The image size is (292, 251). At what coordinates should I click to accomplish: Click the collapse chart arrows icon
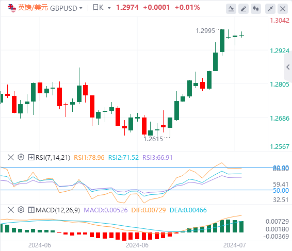pyautogui.click(x=270, y=9)
